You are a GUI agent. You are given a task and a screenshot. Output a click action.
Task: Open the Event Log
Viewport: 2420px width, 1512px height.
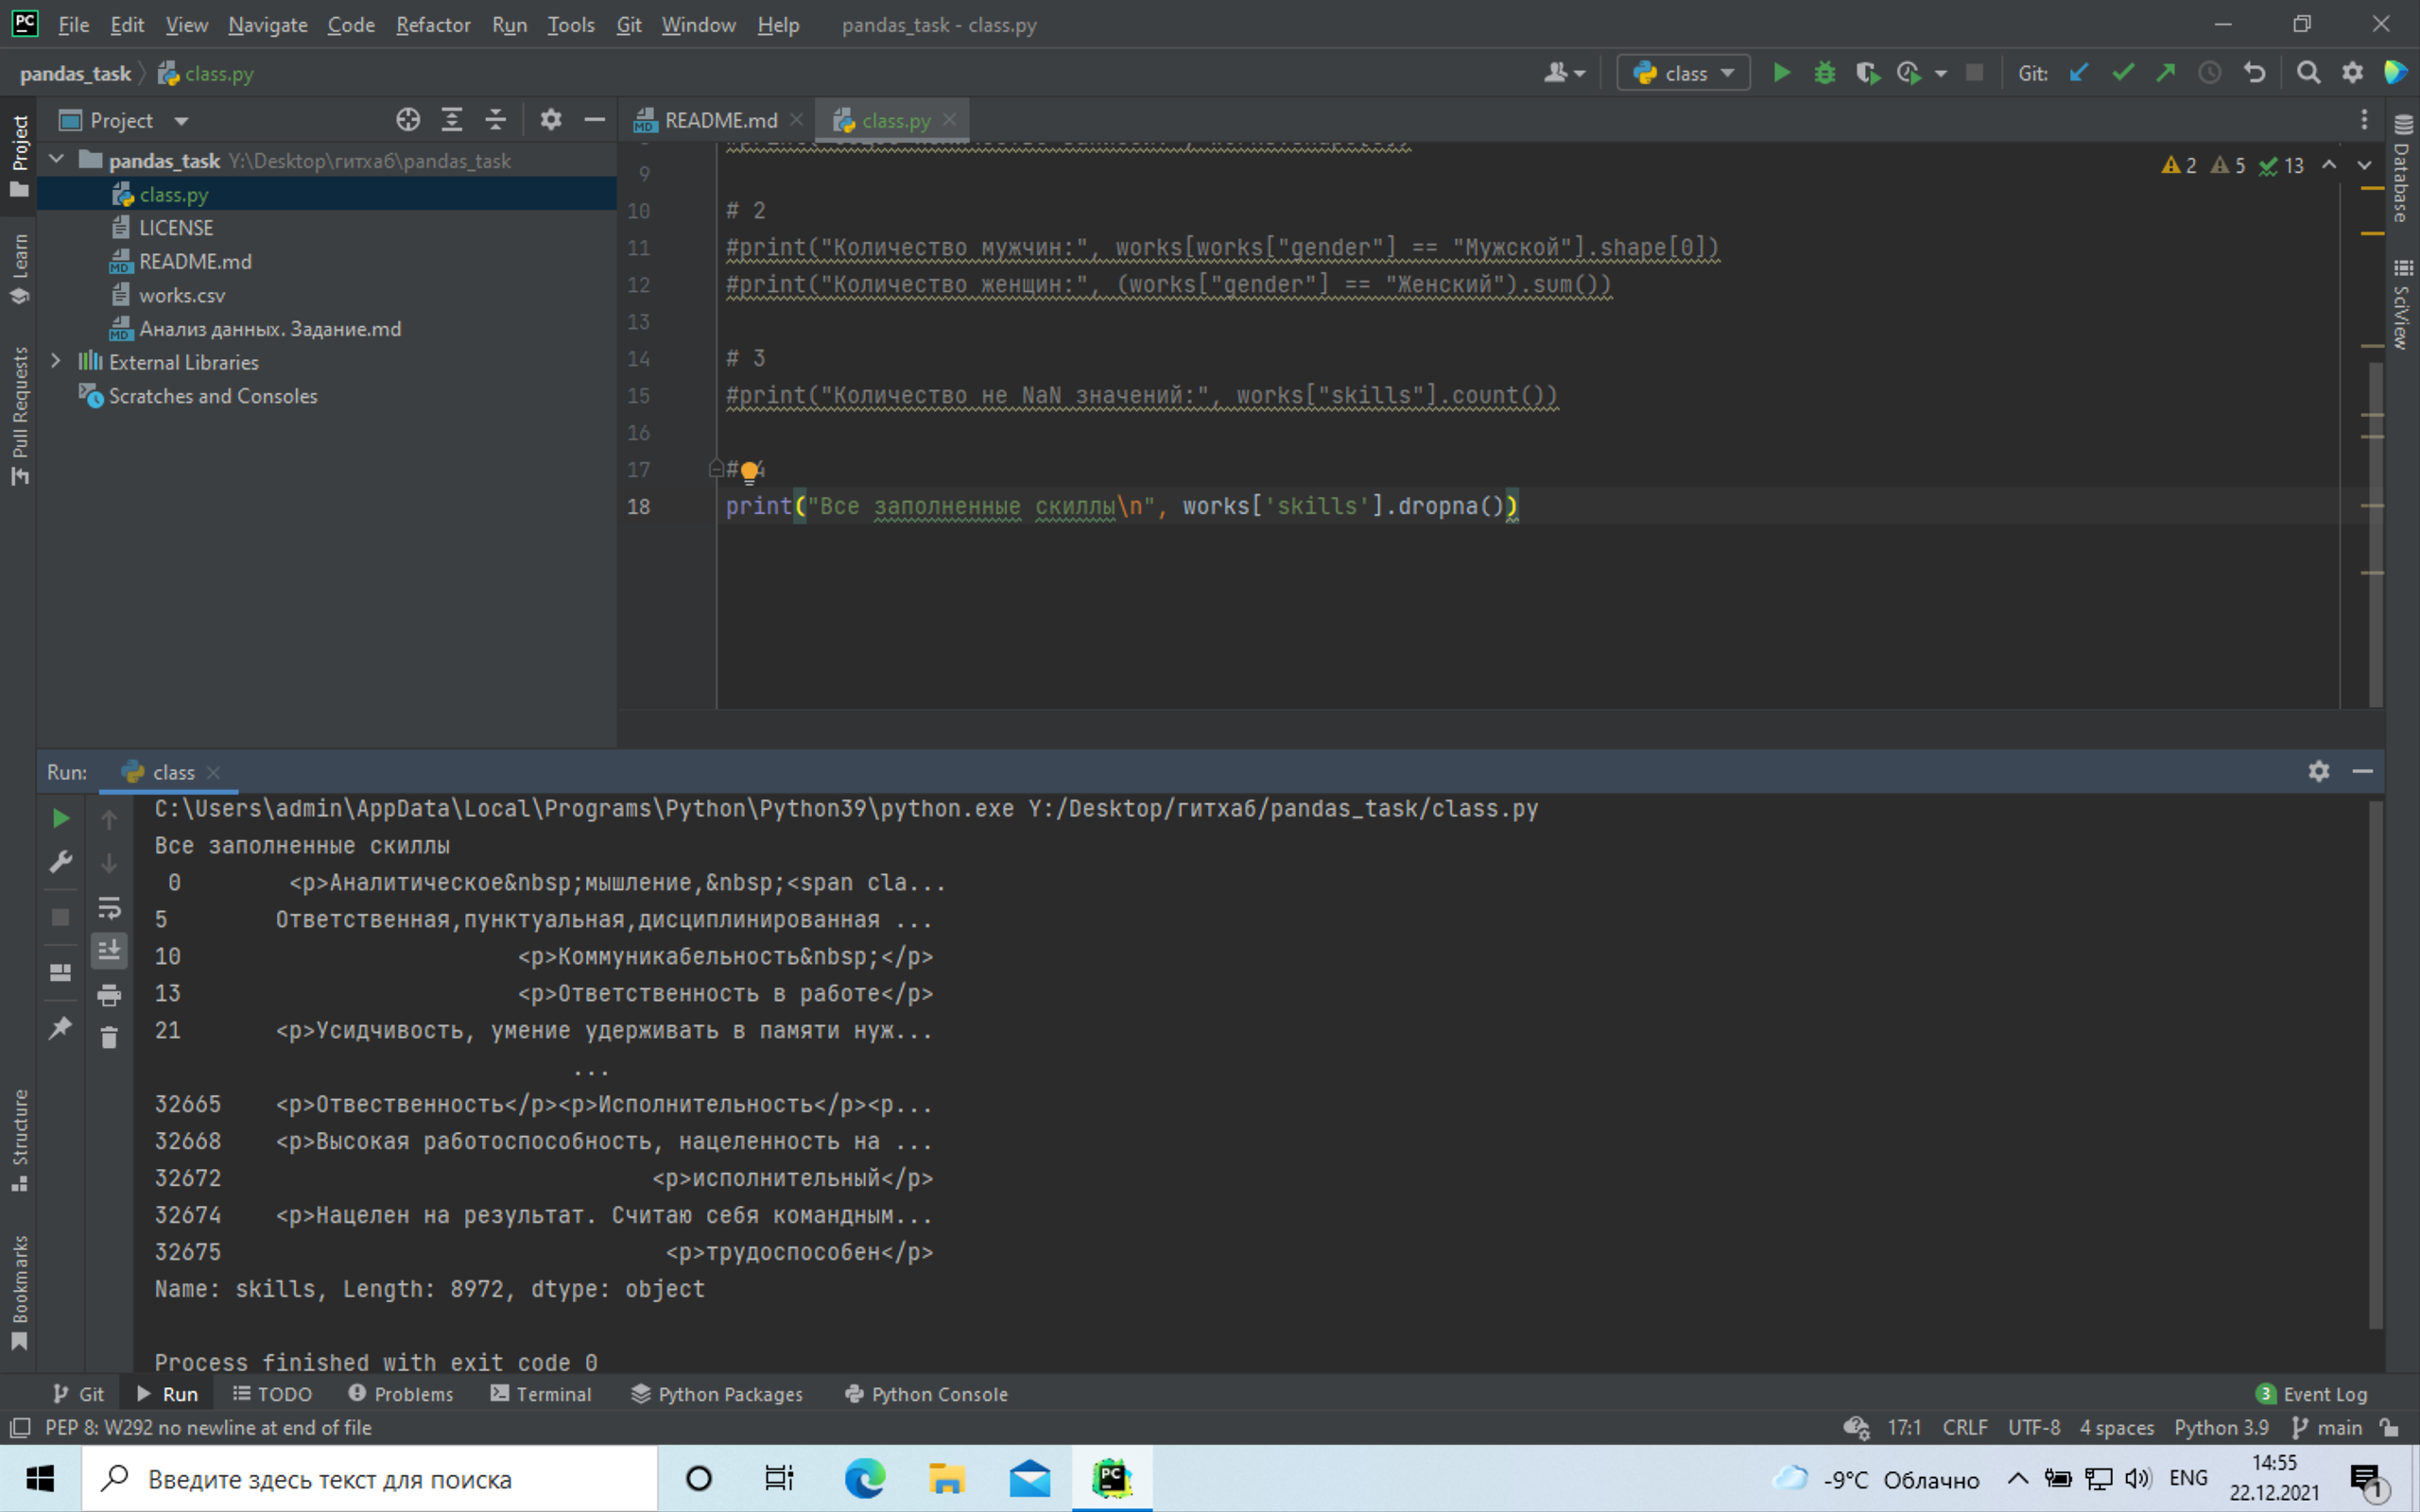tap(2312, 1394)
